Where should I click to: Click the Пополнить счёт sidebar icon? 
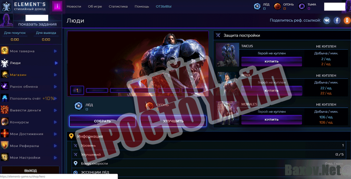tap(5, 98)
